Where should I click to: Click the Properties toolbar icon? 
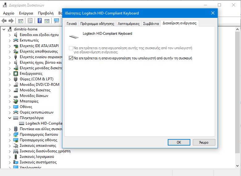pos(30,21)
